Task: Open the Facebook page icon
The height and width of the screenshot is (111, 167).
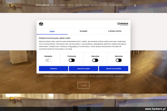Action: click(135, 5)
